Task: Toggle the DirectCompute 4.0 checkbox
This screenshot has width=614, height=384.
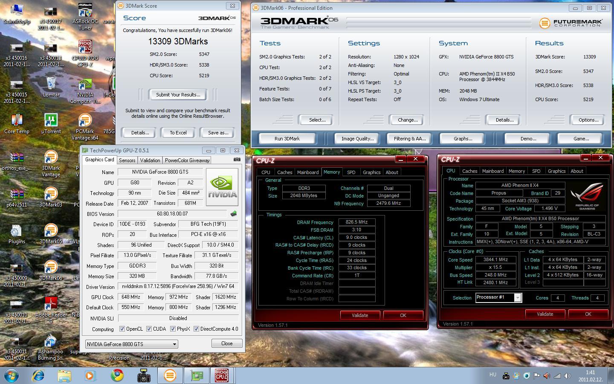Action: pyautogui.click(x=196, y=329)
